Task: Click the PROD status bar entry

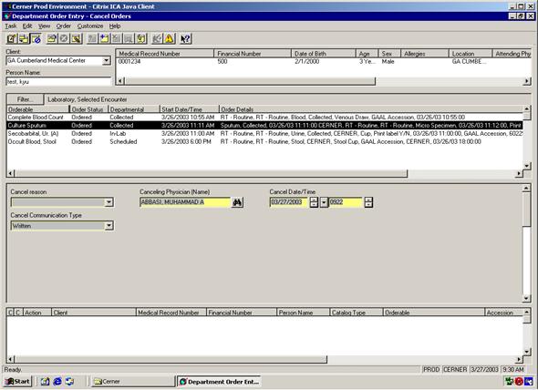Action: click(431, 369)
